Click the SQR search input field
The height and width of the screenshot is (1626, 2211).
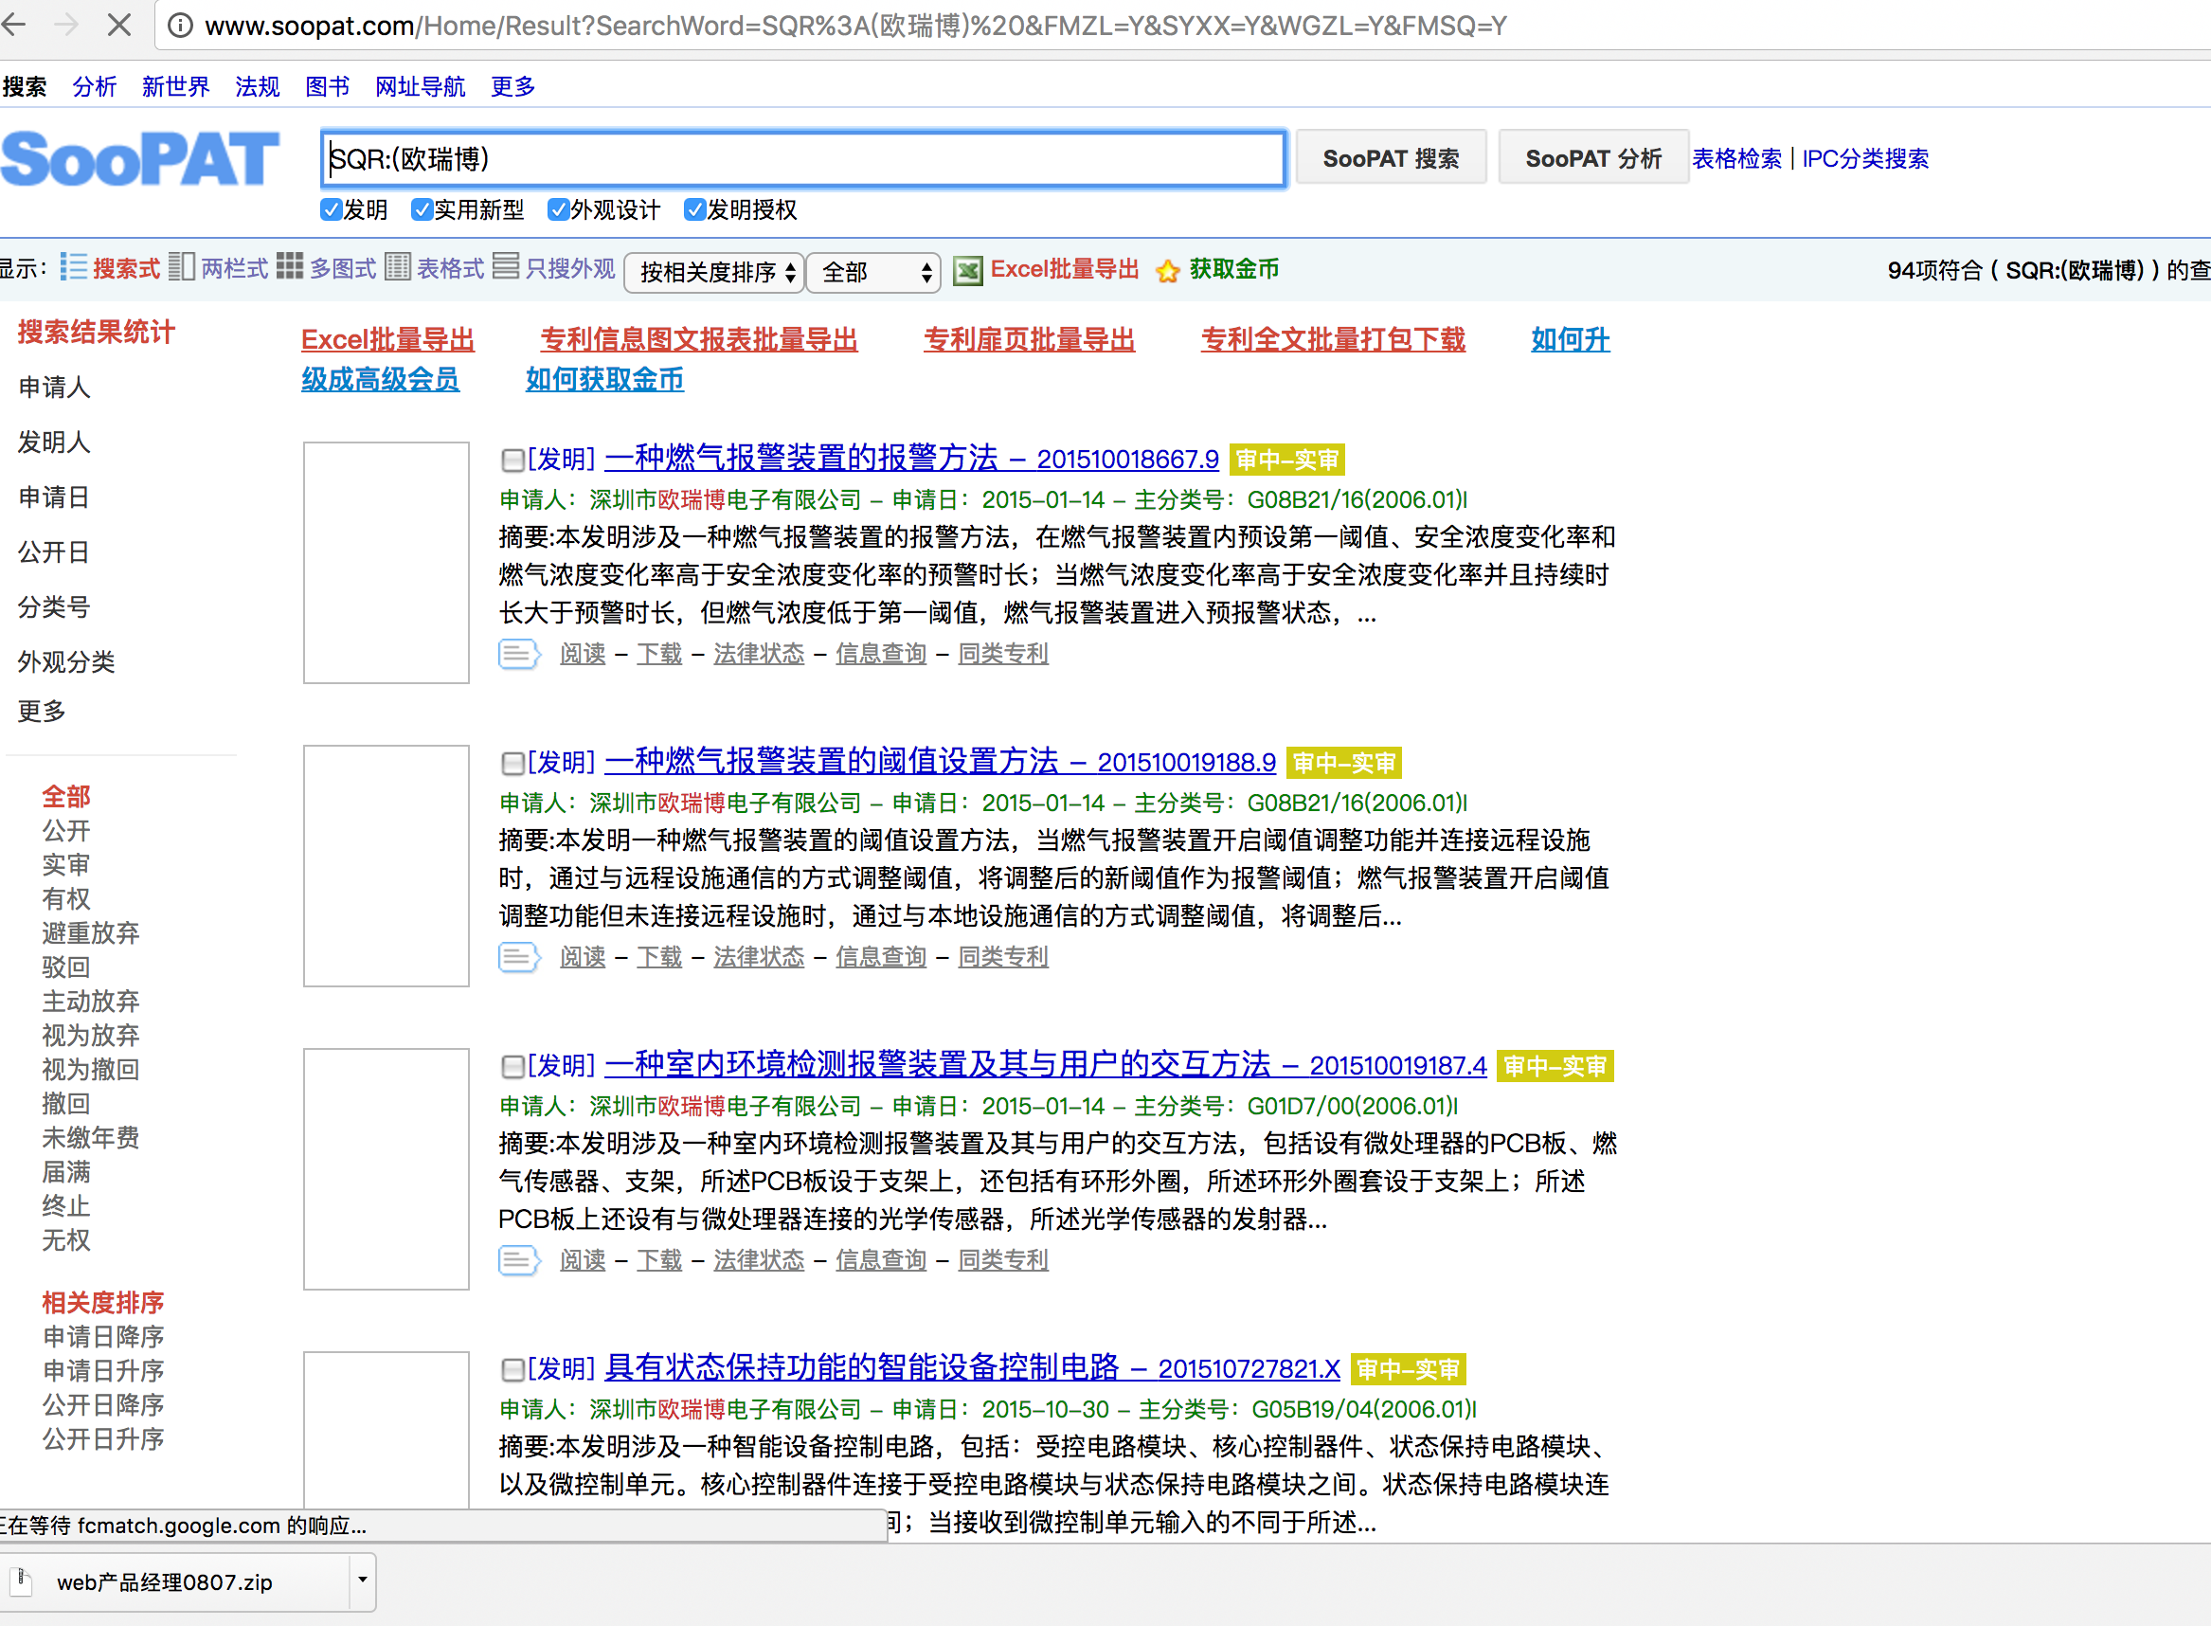tap(803, 158)
